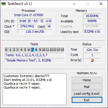The height and width of the screenshot is (108, 108).
Task: Click the TestMem5 memory chip title icon
Action: pos(4,4)
